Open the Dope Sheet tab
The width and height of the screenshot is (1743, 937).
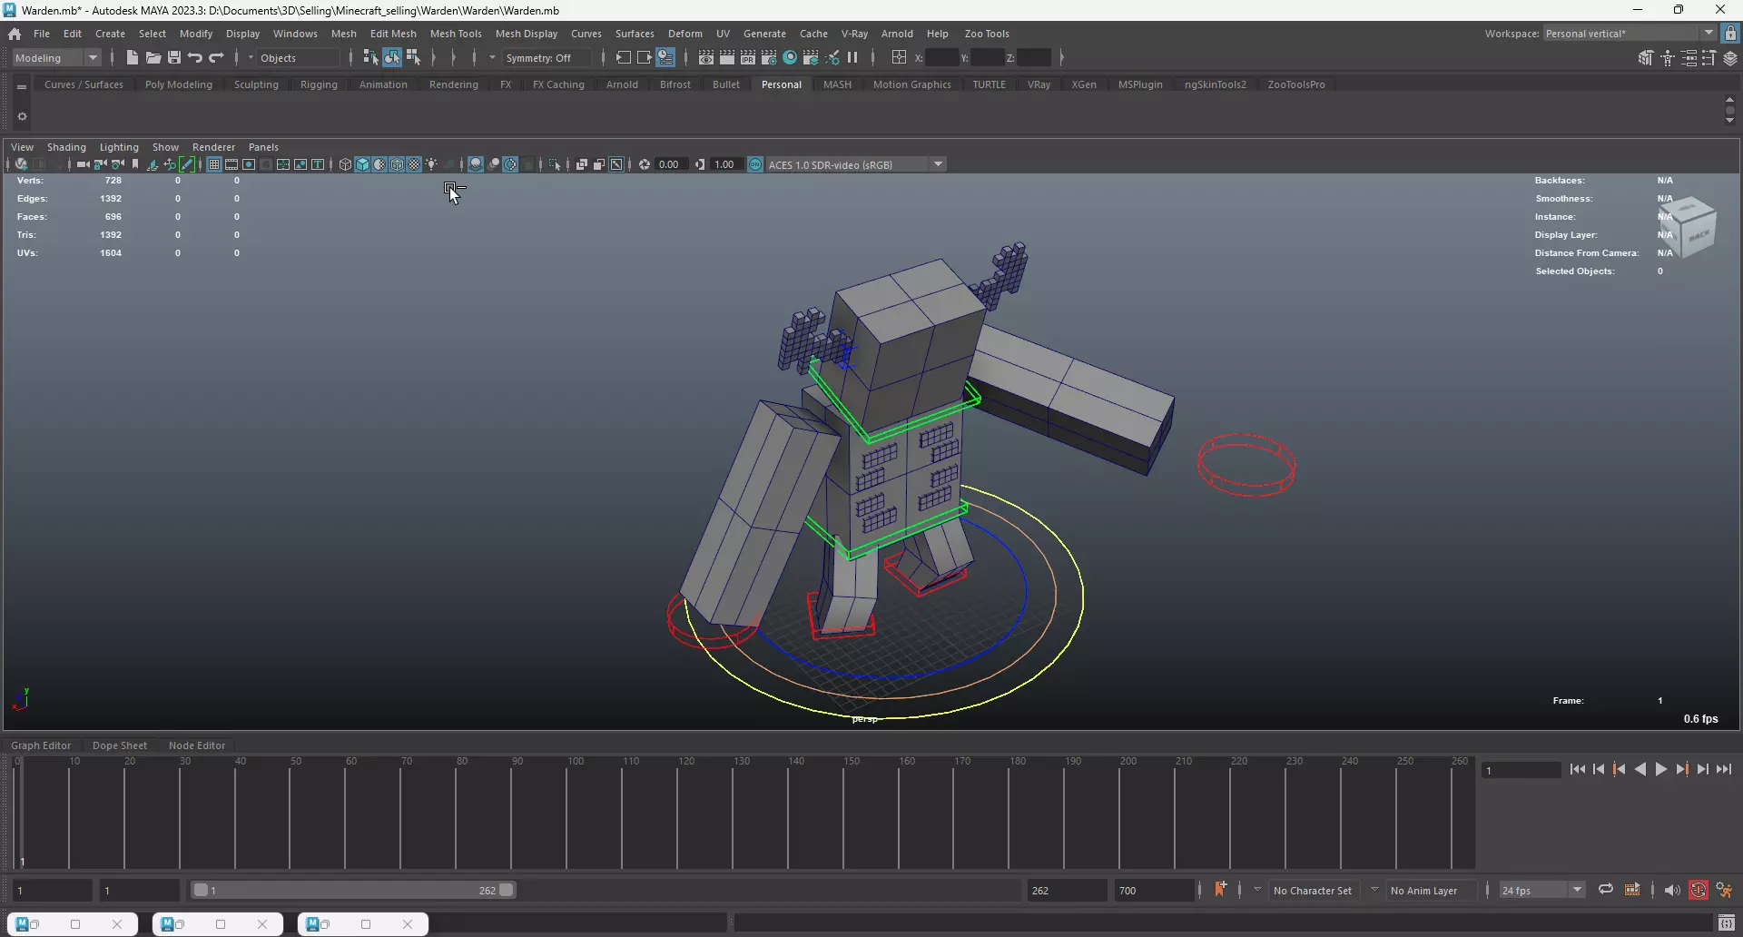[x=120, y=745]
